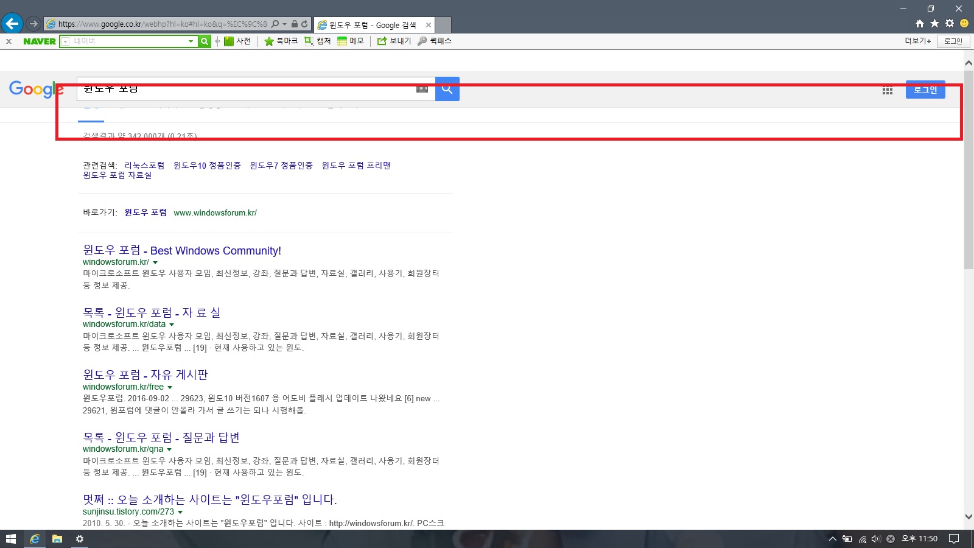The width and height of the screenshot is (974, 548).
Task: Click related search 윈도우 포럼 자료실
Action: click(117, 175)
